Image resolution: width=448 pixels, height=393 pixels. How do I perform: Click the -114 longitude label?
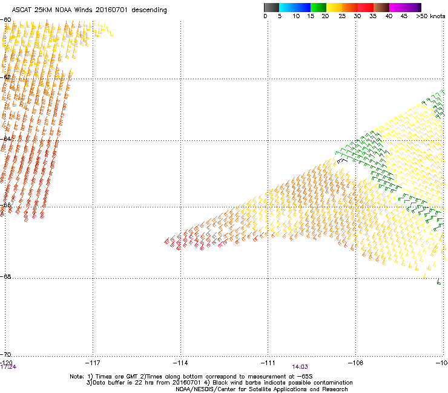click(x=180, y=363)
